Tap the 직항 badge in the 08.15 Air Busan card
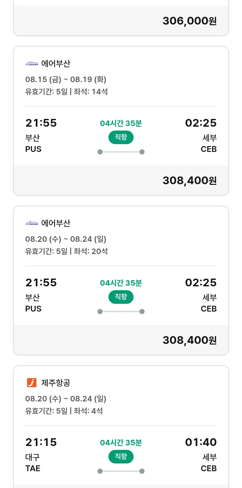The height and width of the screenshot is (488, 242). click(x=121, y=137)
